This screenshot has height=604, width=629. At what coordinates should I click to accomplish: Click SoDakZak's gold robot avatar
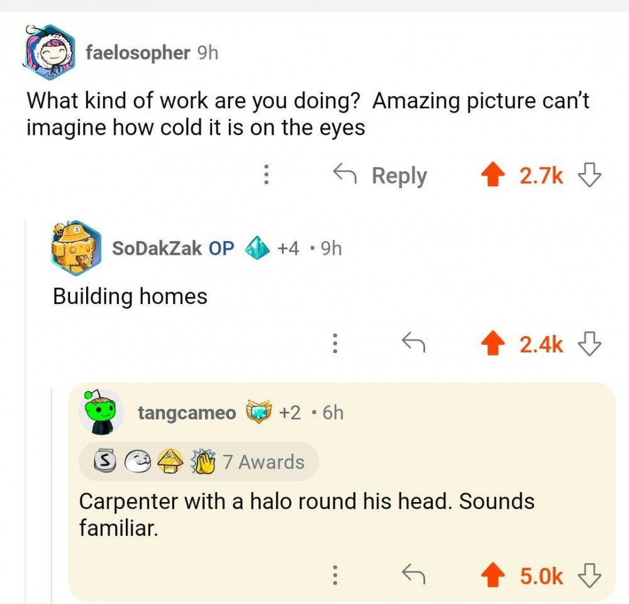77,248
